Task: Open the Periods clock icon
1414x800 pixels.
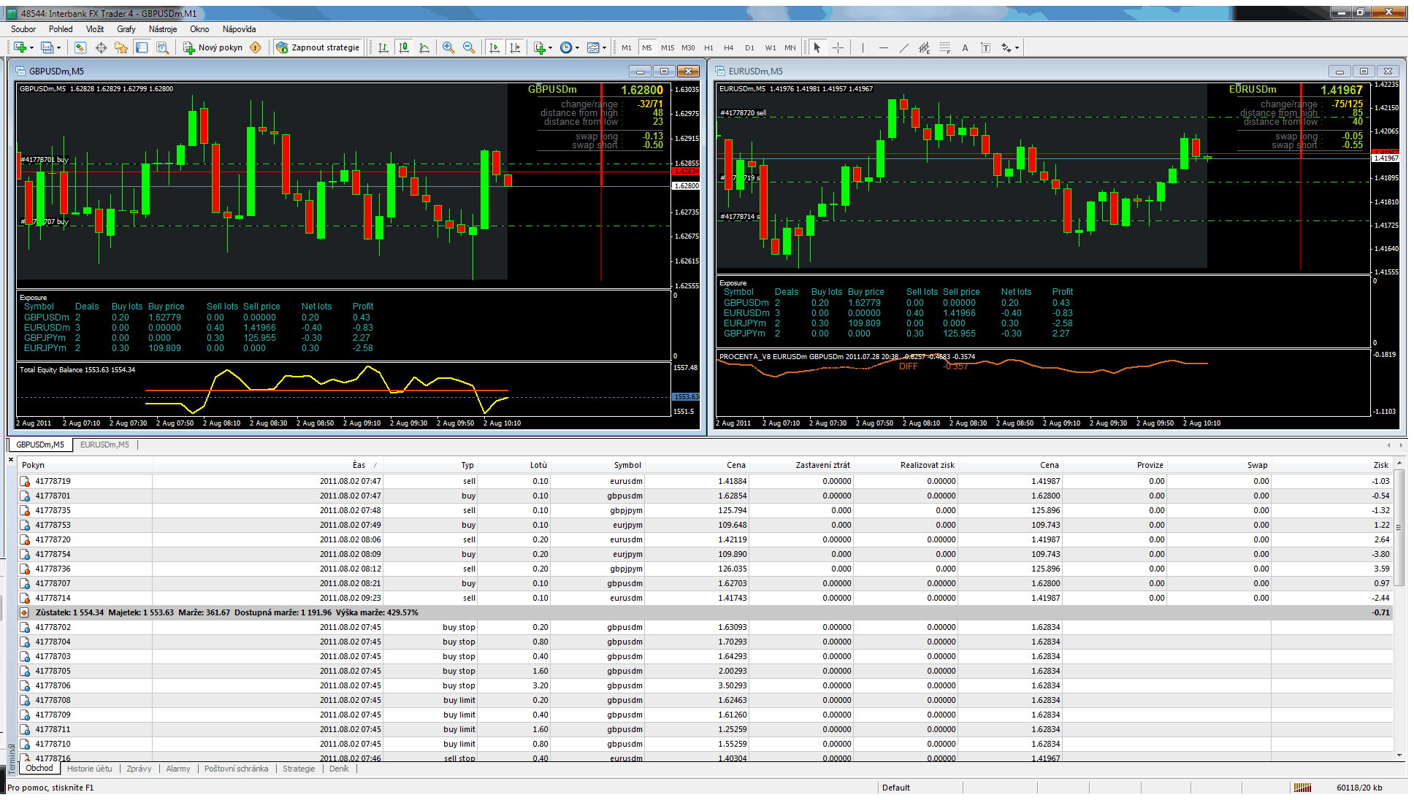Action: [566, 47]
